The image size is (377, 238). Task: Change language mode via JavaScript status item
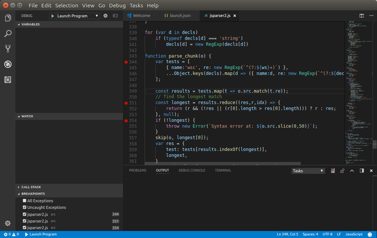pyautogui.click(x=353, y=234)
